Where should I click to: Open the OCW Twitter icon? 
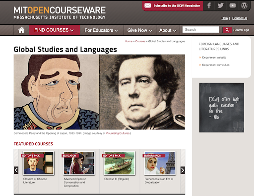pos(220,5)
